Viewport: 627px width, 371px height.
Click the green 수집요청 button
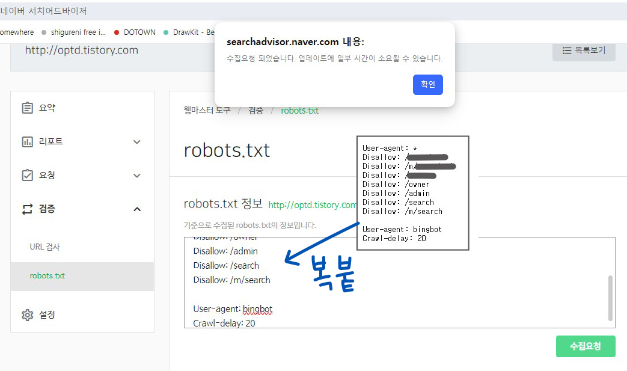(586, 346)
